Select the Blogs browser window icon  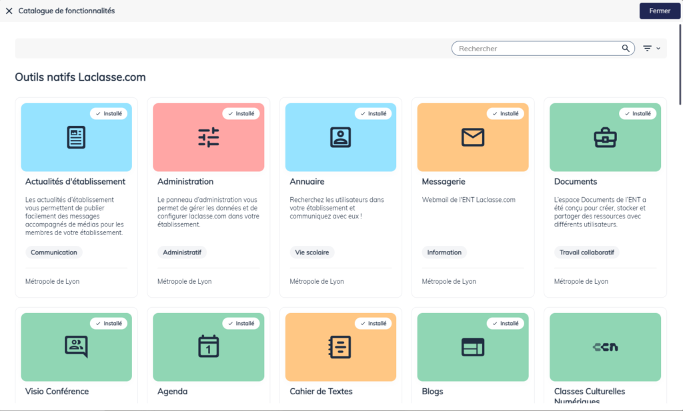click(472, 346)
